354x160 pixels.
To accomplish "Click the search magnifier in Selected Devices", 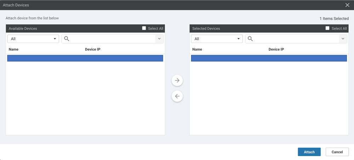I will coord(250,39).
